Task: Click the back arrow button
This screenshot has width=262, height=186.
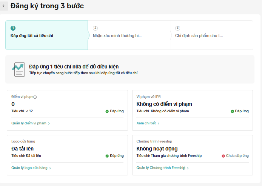Action: 4,6
